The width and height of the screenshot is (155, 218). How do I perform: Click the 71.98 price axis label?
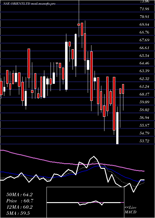point(145,9)
